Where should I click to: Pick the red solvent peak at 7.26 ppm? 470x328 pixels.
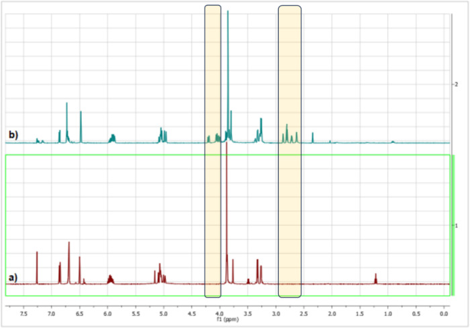(x=37, y=268)
